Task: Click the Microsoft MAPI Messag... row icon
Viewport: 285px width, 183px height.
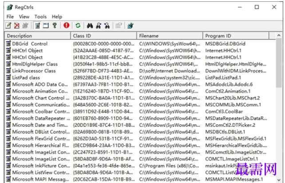Action: click(x=8, y=179)
